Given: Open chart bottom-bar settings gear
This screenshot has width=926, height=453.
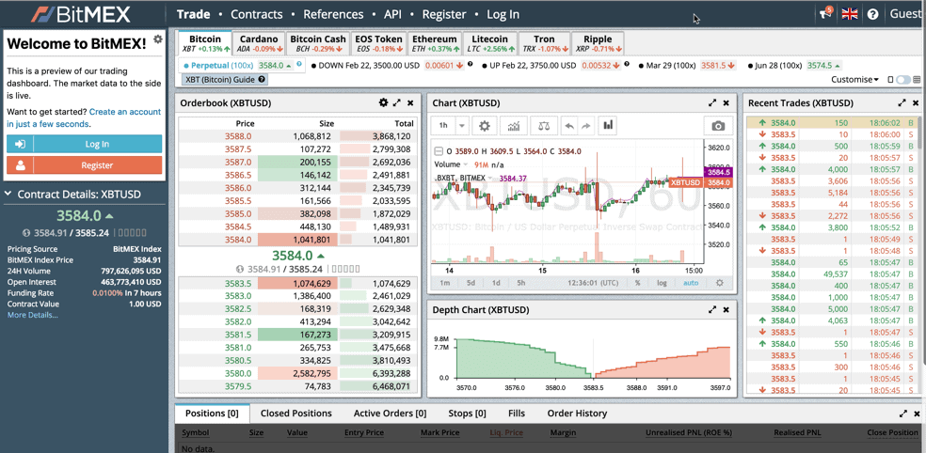Looking at the screenshot, I should tap(719, 283).
